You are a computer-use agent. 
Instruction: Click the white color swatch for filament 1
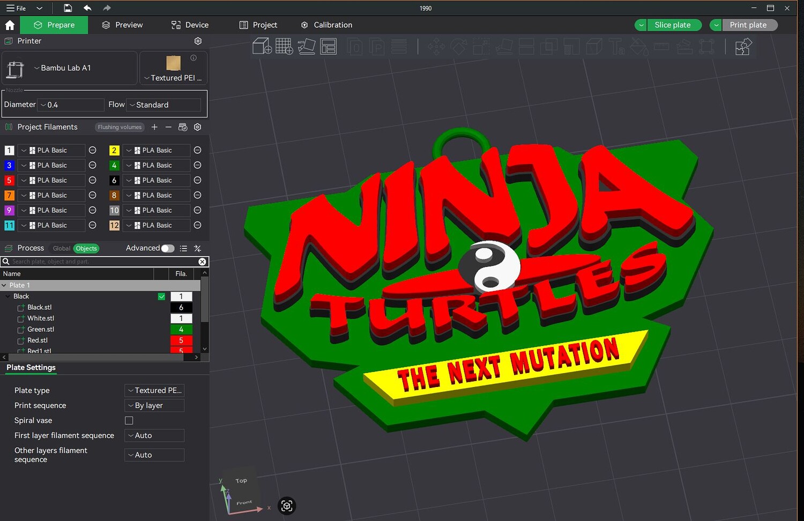[9, 151]
